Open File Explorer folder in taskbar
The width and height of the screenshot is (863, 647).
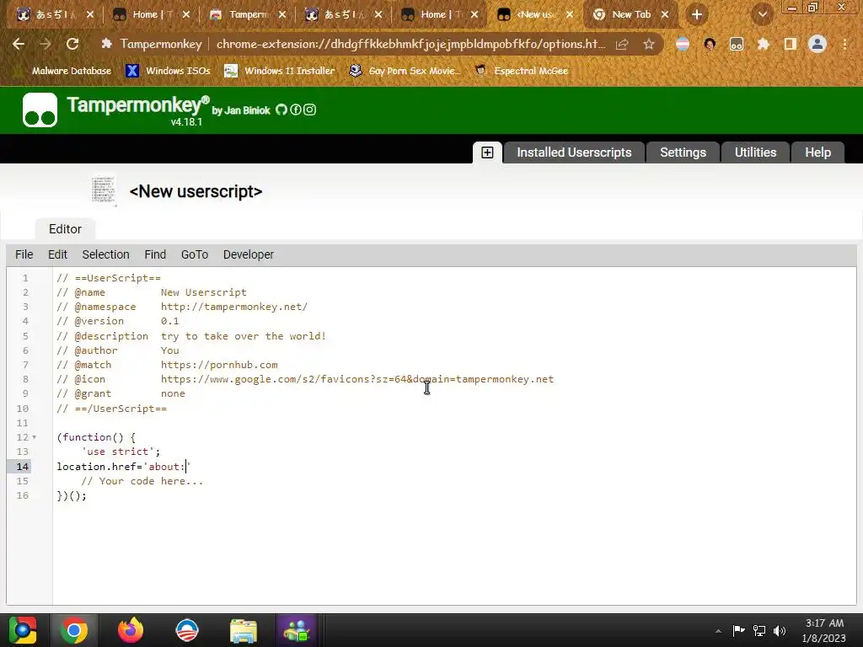click(244, 630)
